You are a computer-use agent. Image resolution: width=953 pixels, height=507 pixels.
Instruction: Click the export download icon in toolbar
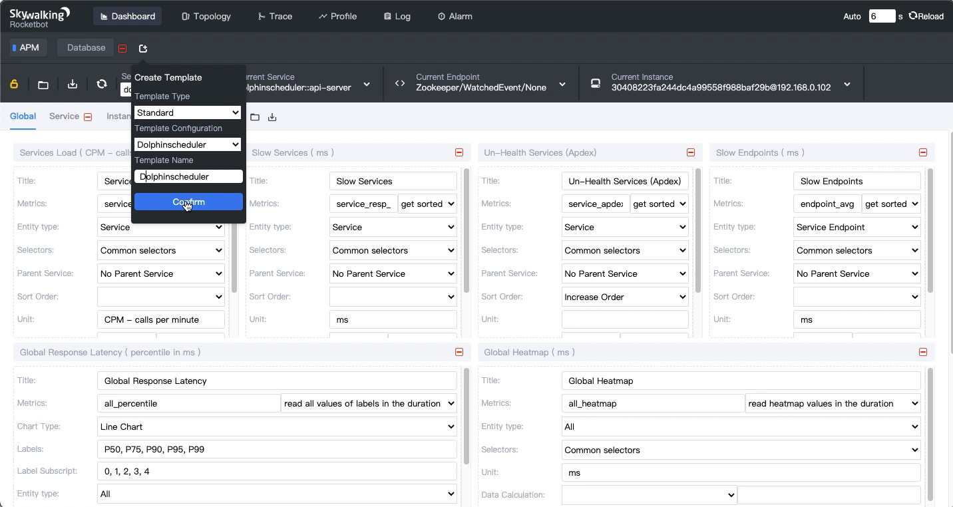point(73,84)
